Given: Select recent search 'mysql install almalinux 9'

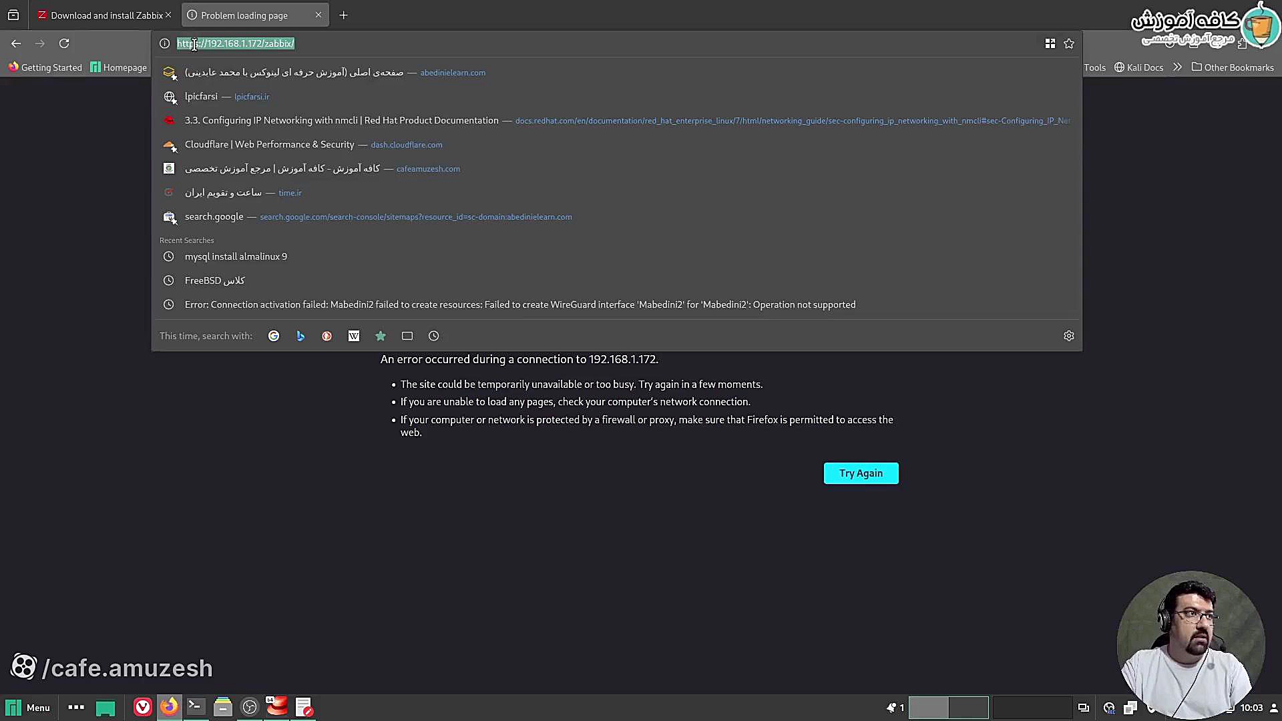Looking at the screenshot, I should [x=616, y=256].
